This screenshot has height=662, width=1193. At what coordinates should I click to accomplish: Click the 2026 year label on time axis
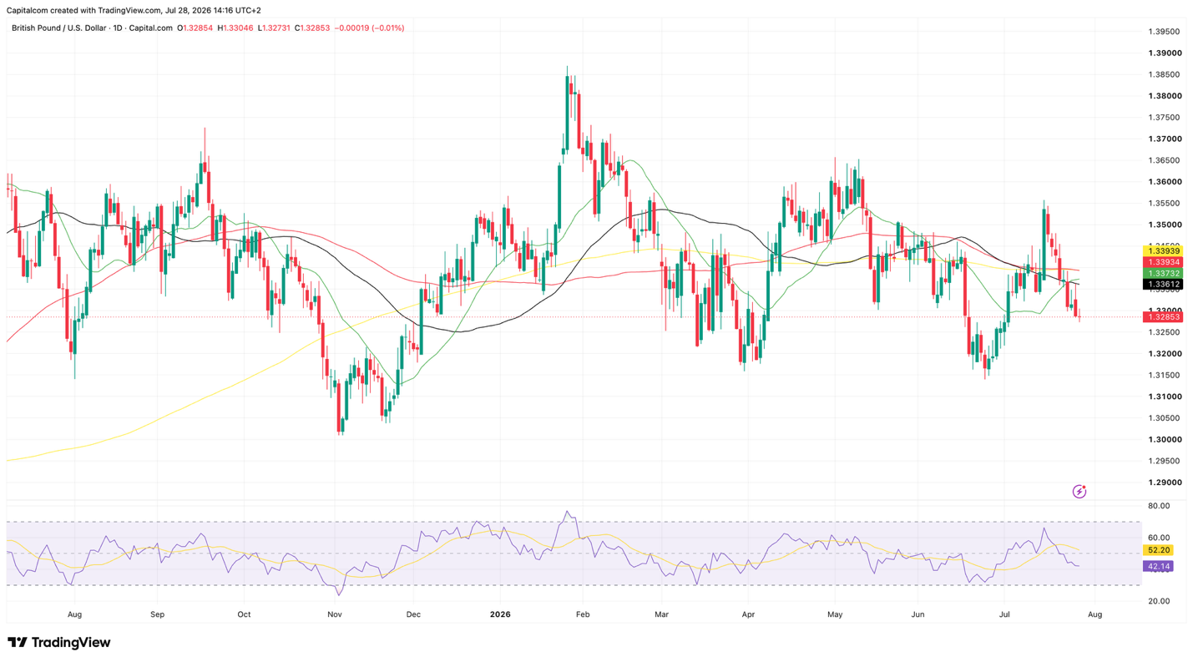[x=500, y=614]
